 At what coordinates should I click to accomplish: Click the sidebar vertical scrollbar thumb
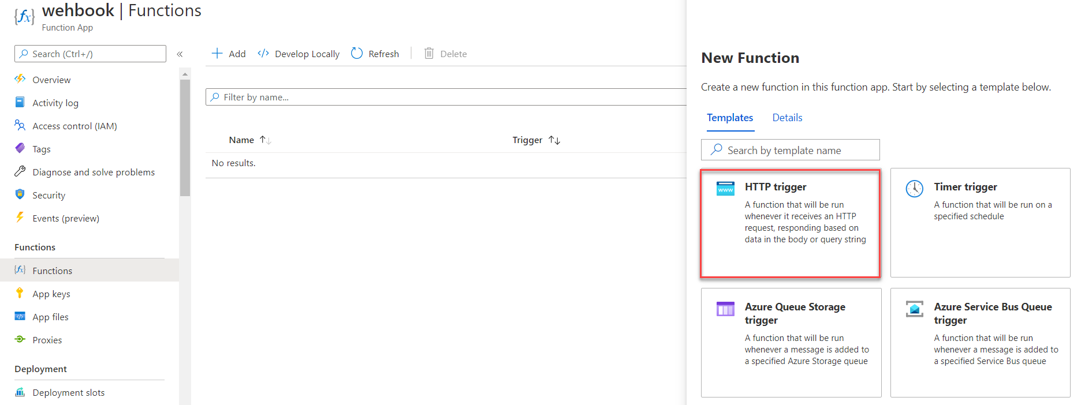(185, 137)
